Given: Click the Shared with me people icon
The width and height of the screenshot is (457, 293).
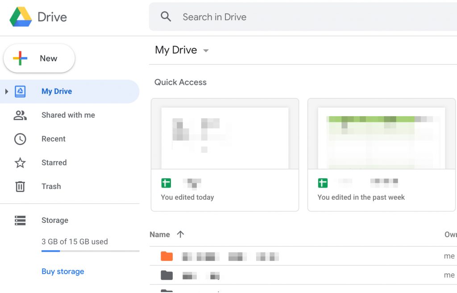Looking at the screenshot, I should pos(20,115).
